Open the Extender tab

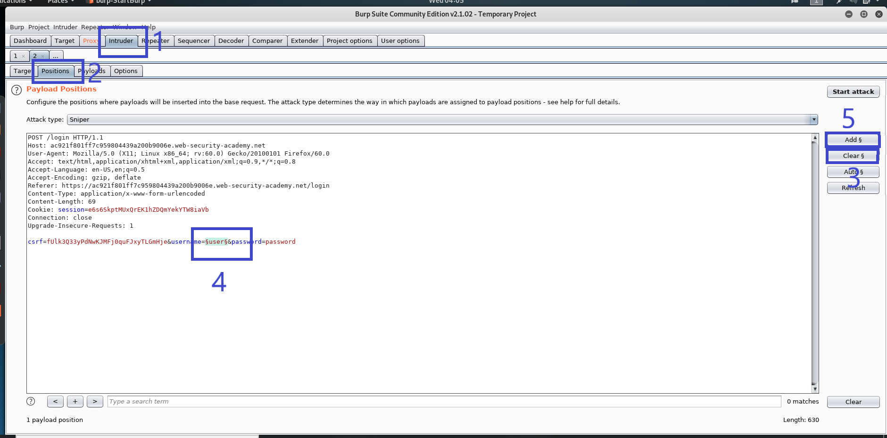coord(305,41)
